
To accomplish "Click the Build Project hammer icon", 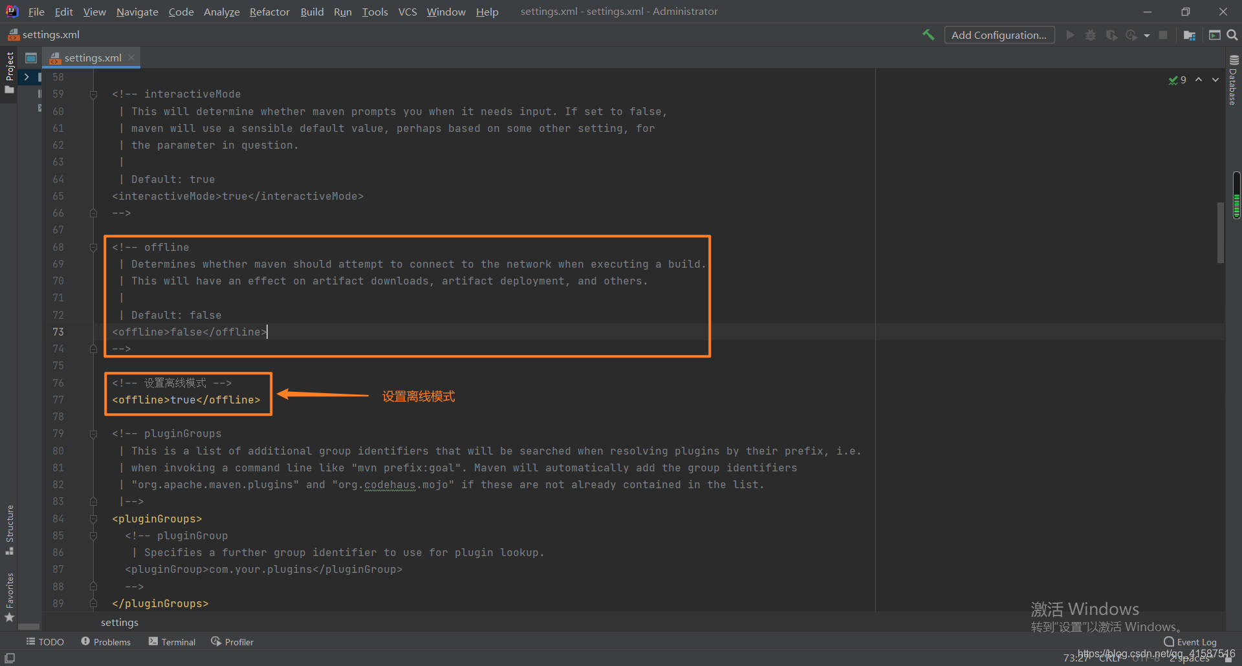I will click(929, 35).
